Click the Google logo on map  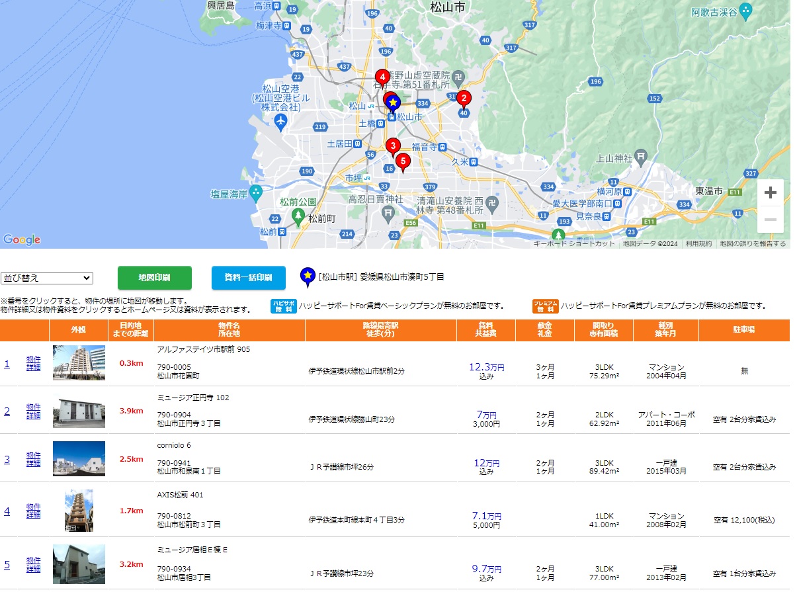tap(22, 239)
